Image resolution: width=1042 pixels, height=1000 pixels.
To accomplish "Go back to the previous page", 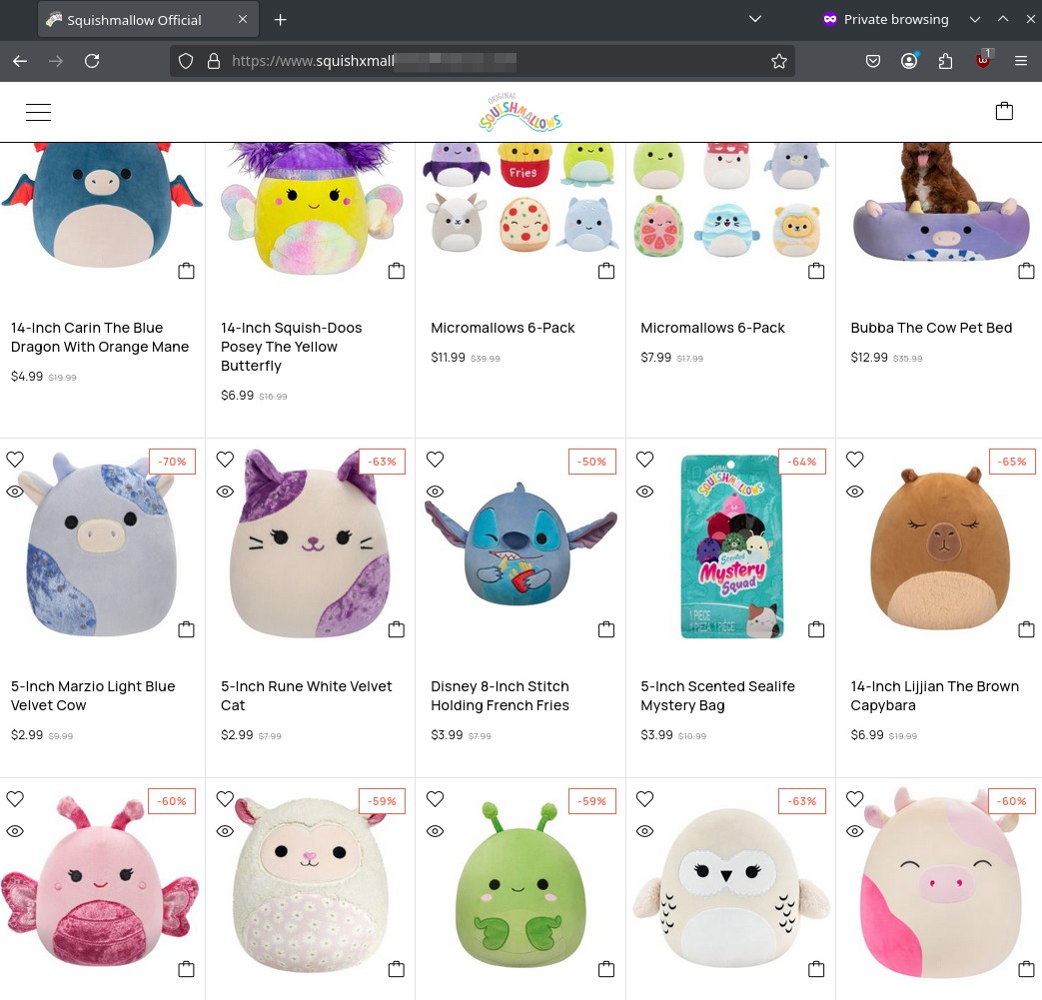I will pos(20,61).
